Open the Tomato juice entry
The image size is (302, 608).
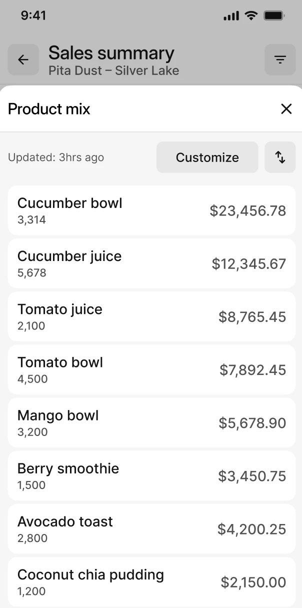(x=151, y=316)
